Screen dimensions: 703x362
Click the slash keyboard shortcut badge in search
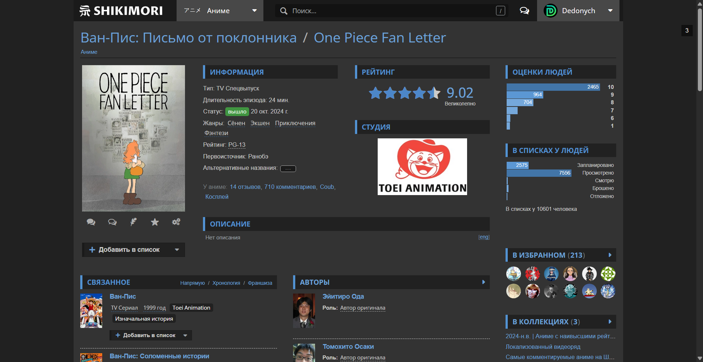pos(500,11)
